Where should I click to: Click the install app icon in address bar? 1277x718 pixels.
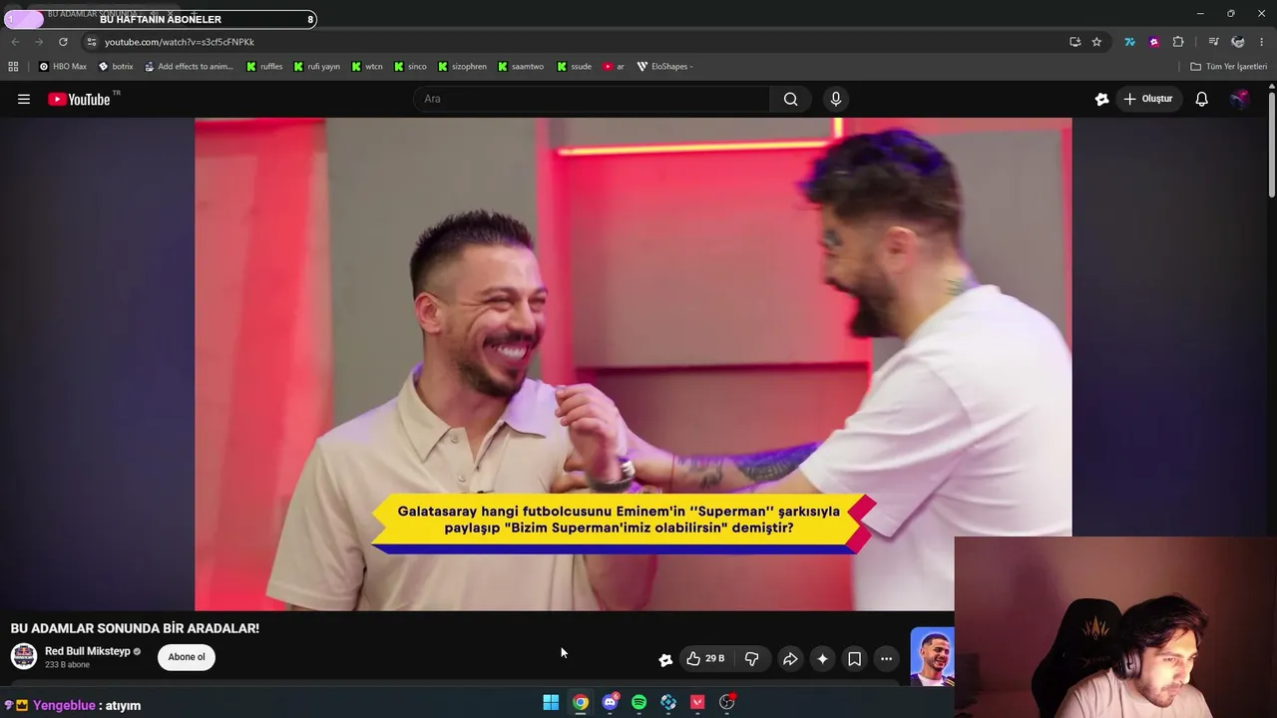tap(1074, 42)
